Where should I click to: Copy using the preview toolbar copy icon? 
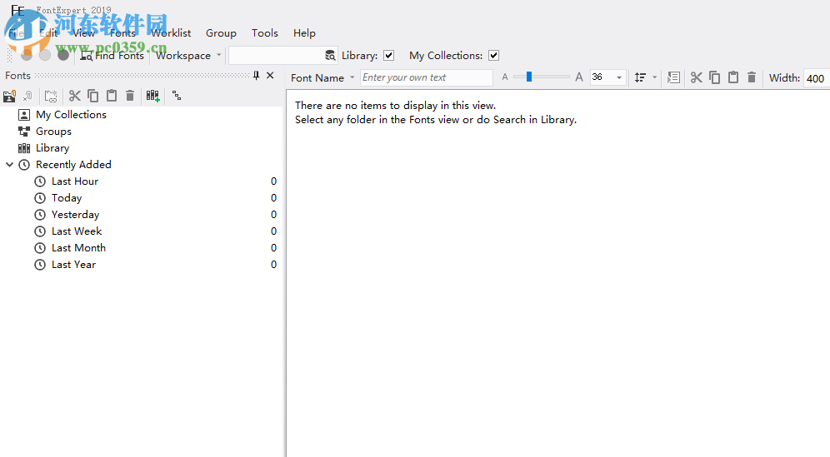[x=715, y=77]
